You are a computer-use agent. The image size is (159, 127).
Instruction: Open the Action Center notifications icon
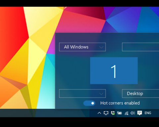(139, 113)
